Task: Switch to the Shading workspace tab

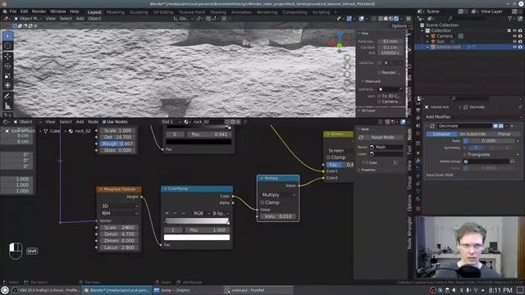Action: (218, 12)
